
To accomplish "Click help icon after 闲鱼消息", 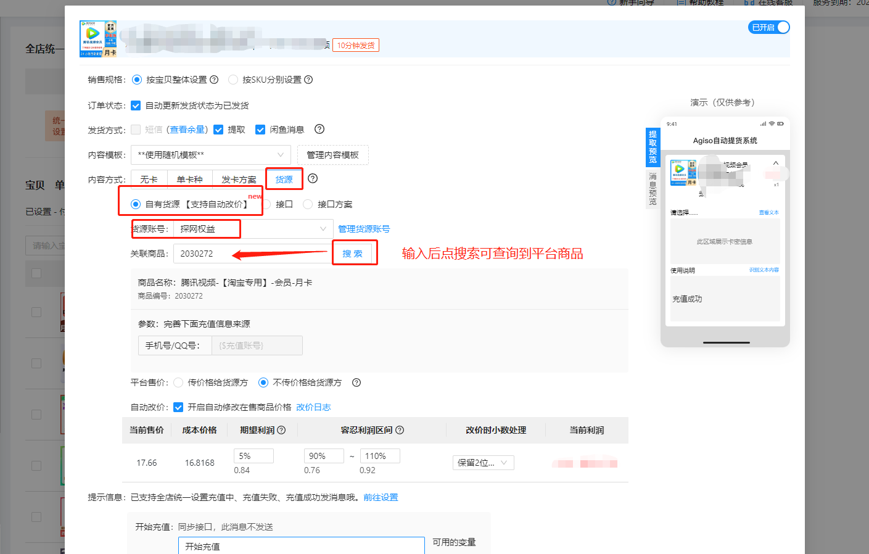I will pyautogui.click(x=319, y=129).
